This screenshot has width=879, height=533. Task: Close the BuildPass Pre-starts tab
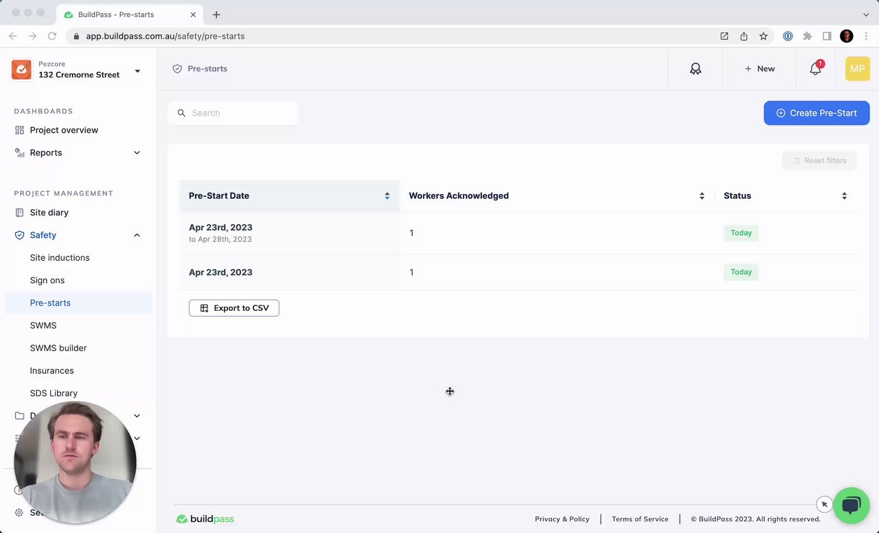[194, 14]
